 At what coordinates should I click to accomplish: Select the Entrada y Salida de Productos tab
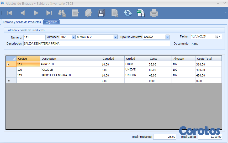coord(22,22)
